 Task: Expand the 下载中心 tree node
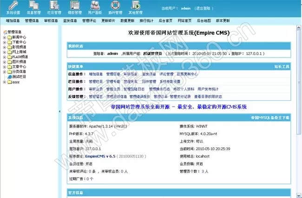click(5, 42)
